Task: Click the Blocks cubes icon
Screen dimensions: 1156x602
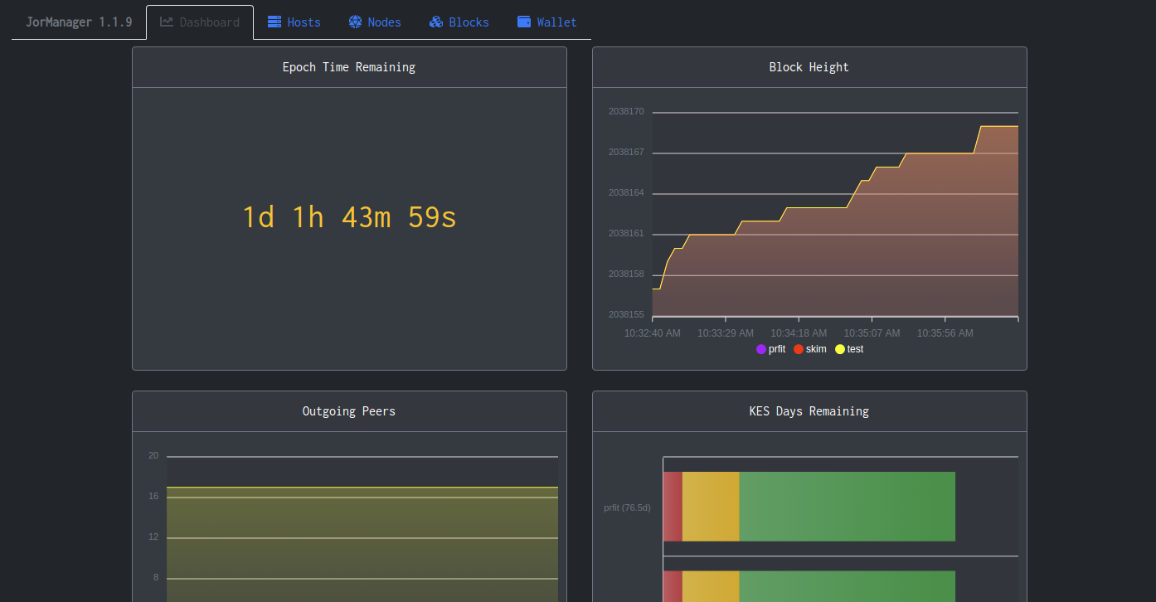Action: [x=436, y=22]
